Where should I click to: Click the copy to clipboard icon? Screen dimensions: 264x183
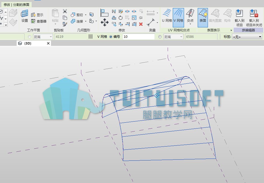pos(65,18)
